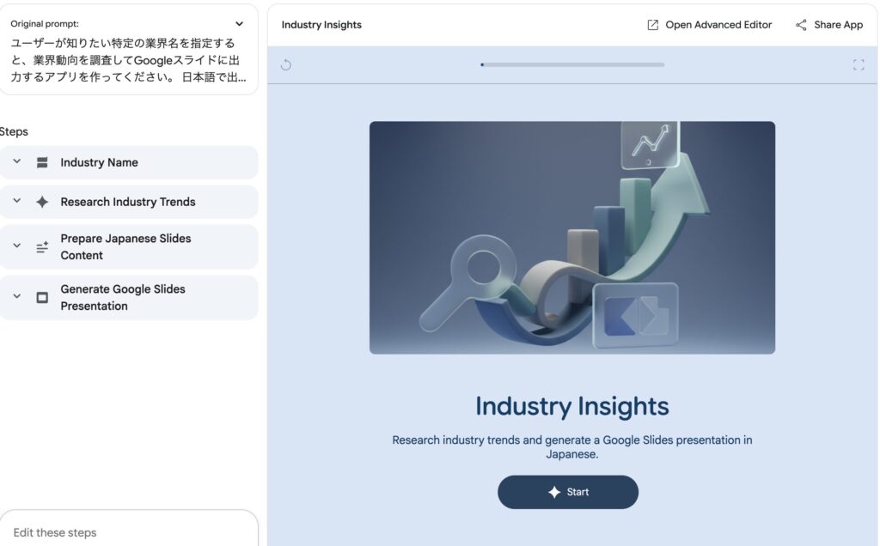880x546 pixels.
Task: Expand the Industry Name step chevron
Action: (17, 162)
